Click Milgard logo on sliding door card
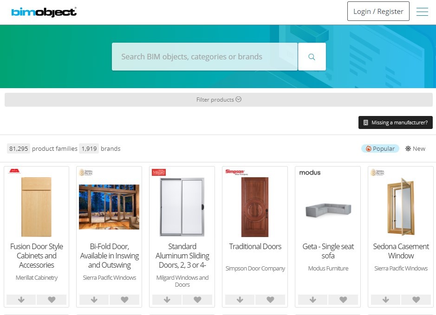This screenshot has height=315, width=436. coord(159,173)
